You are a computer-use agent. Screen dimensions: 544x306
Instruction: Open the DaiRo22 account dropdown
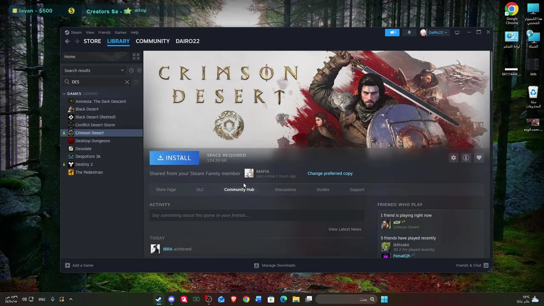(x=434, y=32)
